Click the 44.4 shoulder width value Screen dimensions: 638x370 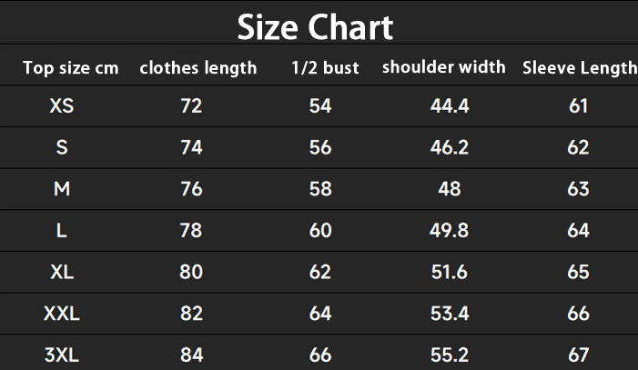pos(450,106)
